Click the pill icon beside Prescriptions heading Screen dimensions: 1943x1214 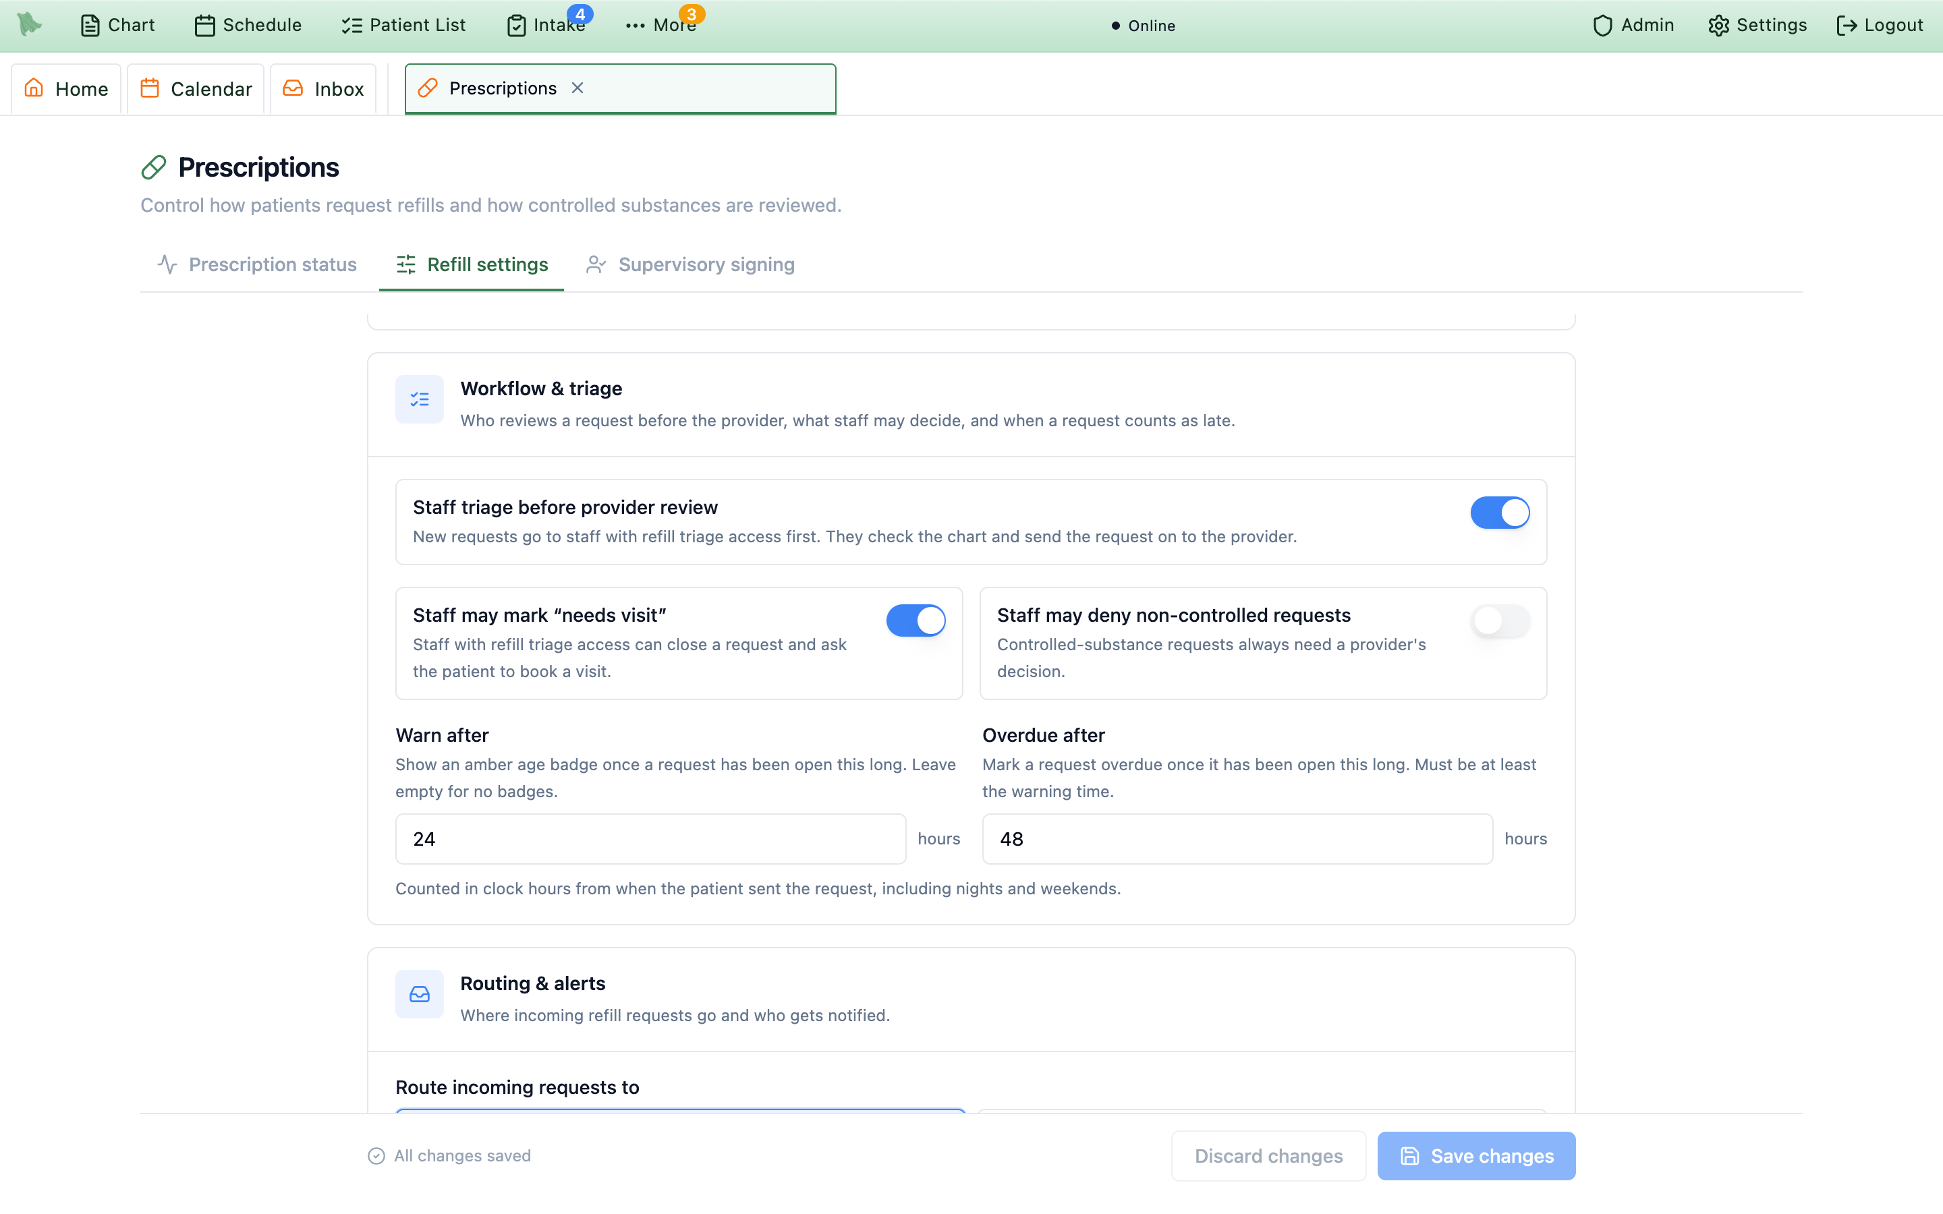[153, 167]
